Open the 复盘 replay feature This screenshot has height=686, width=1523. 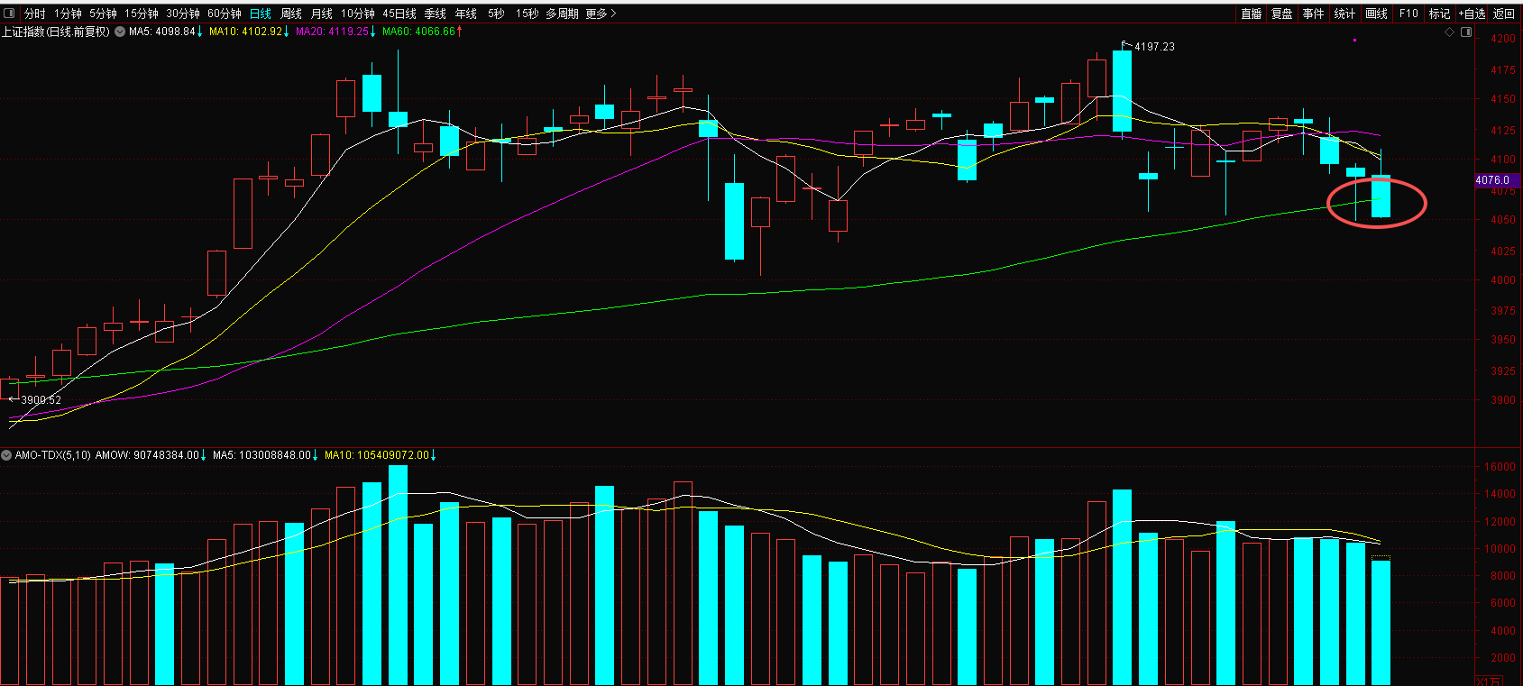click(1281, 14)
